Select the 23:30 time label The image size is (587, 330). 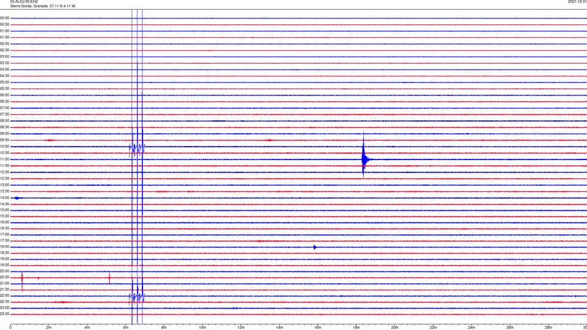pyautogui.click(x=4, y=314)
